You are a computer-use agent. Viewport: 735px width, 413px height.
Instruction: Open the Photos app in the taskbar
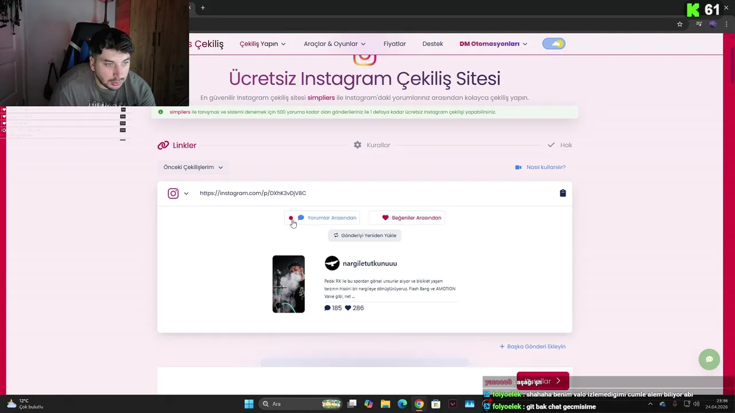[470, 404]
